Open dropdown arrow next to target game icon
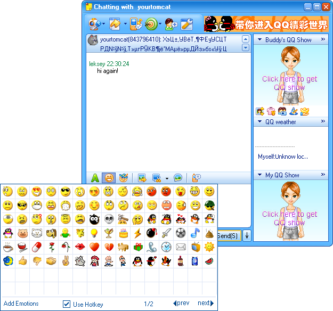 click(160, 23)
